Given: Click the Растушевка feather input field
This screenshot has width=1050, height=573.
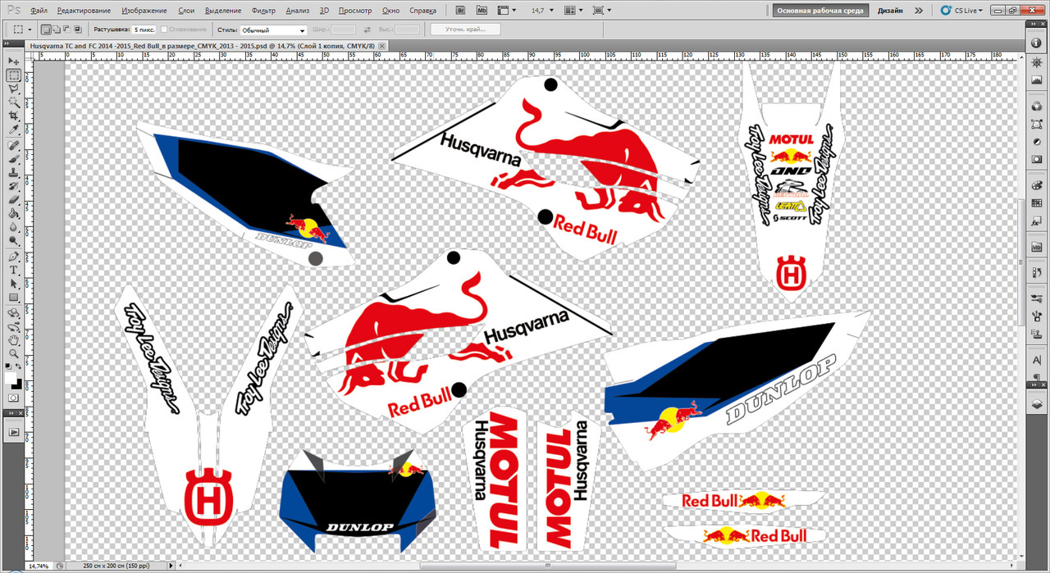Looking at the screenshot, I should pos(144,30).
